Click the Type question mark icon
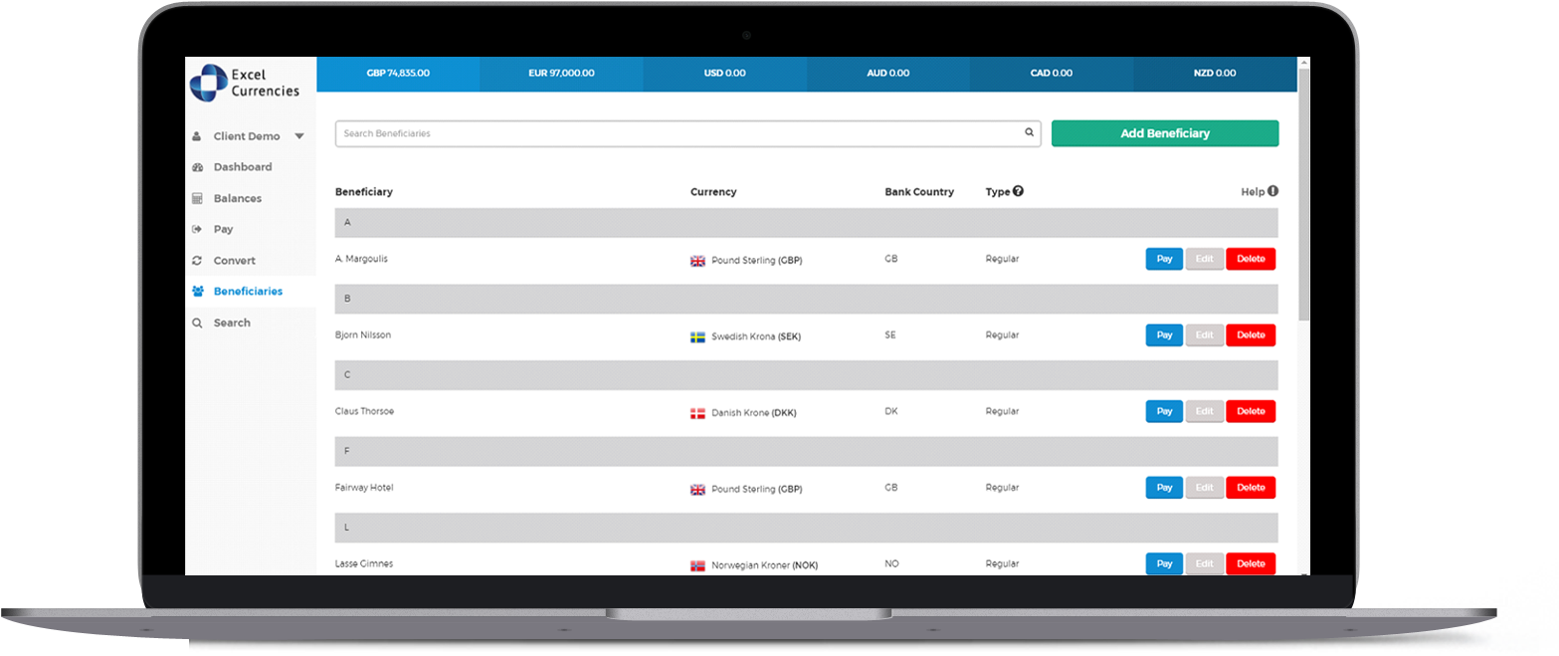This screenshot has height=656, width=1559. click(x=1019, y=191)
